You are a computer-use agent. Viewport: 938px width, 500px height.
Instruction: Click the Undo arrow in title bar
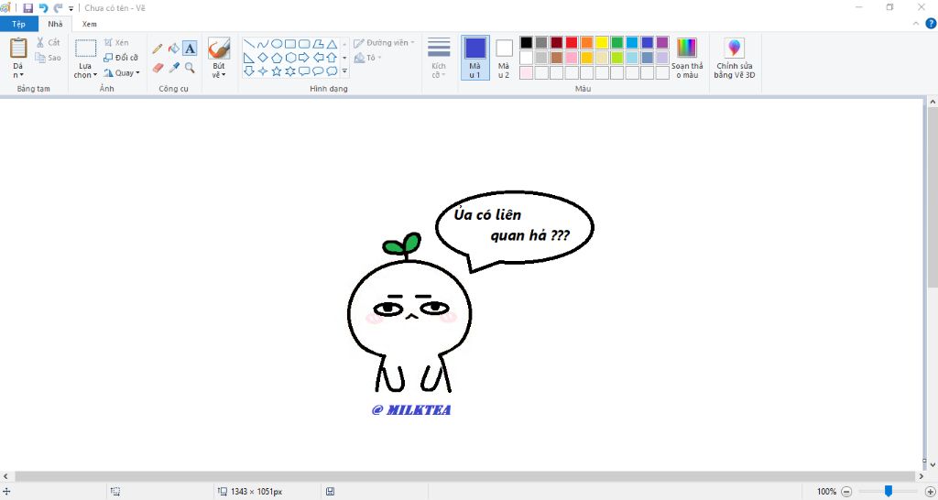click(x=43, y=7)
